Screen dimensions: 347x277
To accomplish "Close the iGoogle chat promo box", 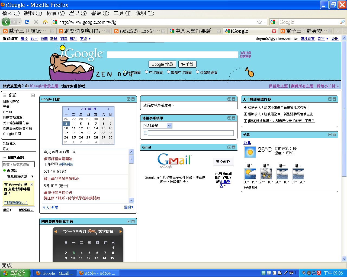I will (x=31, y=184).
